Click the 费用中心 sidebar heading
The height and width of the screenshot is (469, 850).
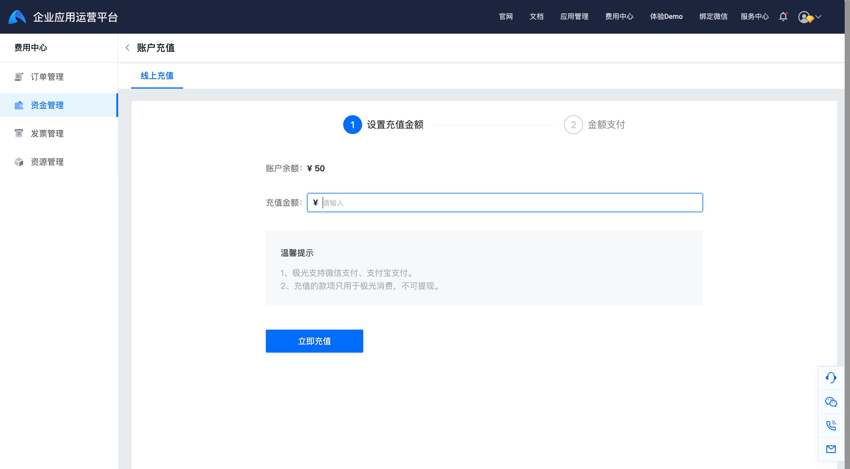[31, 48]
